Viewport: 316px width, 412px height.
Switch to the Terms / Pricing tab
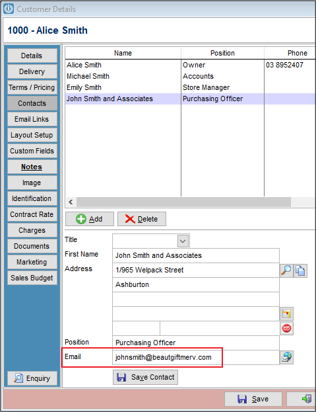[32, 87]
